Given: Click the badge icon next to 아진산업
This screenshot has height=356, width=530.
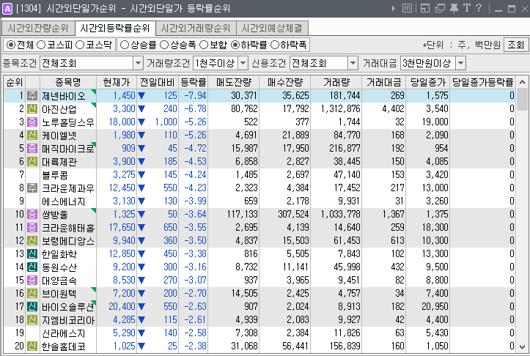Looking at the screenshot, I should tap(32, 108).
